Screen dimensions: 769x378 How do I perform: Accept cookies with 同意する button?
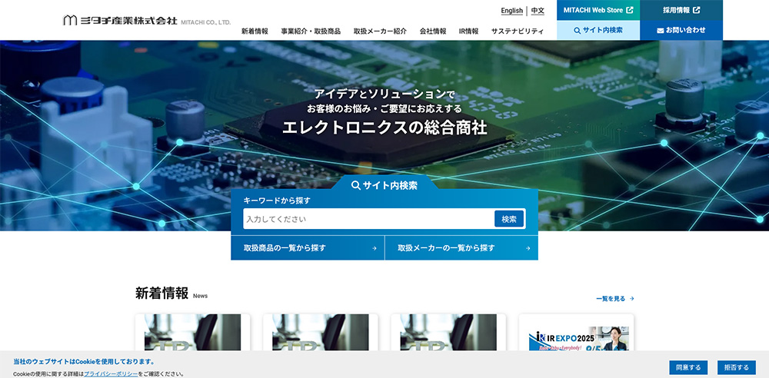(x=687, y=367)
